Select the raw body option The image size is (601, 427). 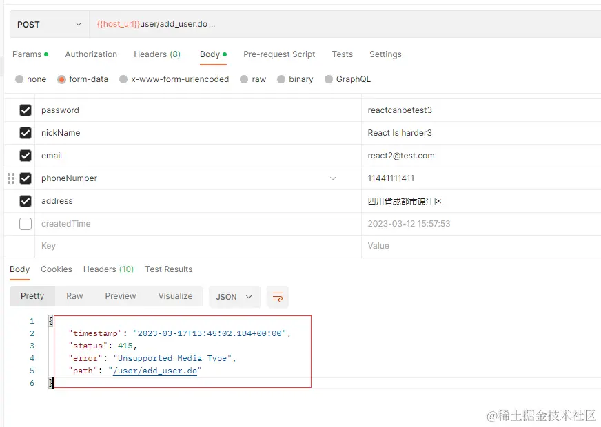(244, 79)
